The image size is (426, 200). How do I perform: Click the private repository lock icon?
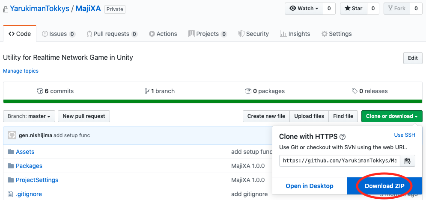click(x=6, y=9)
